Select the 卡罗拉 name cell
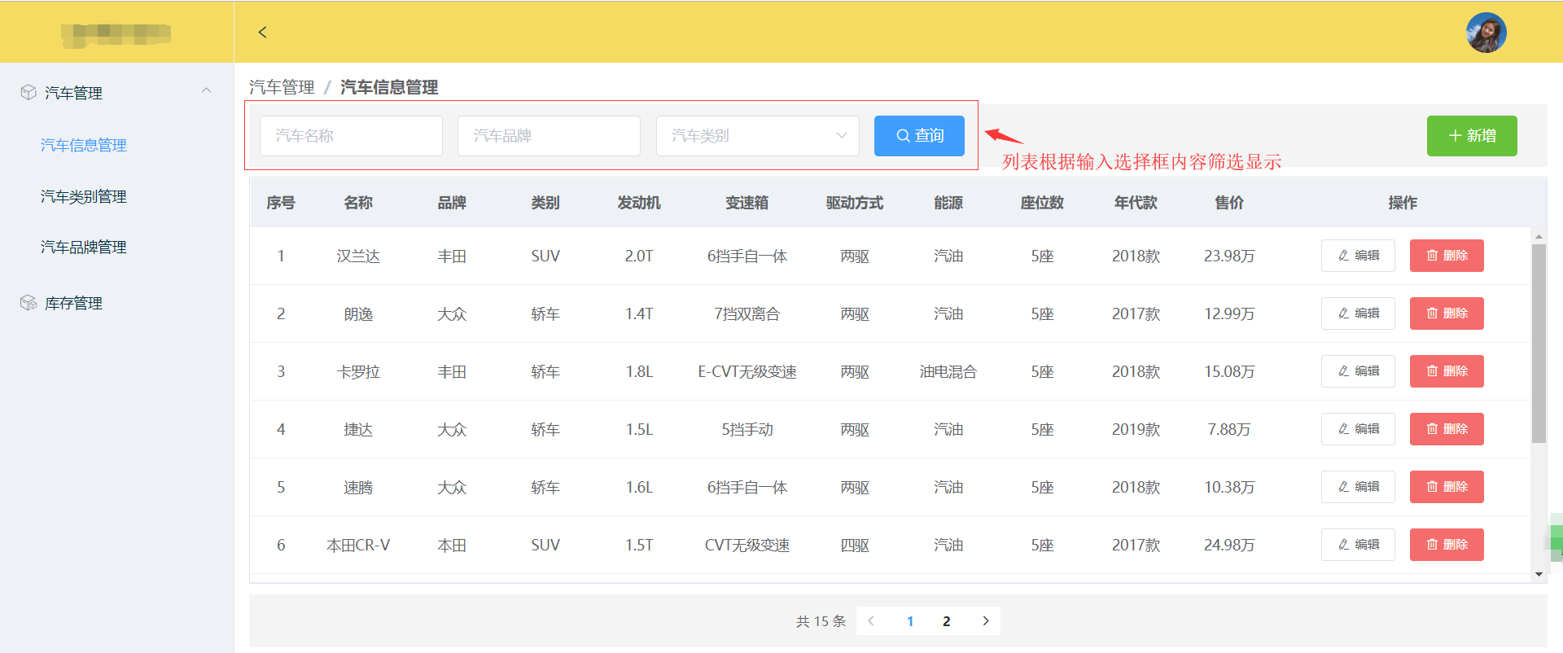 coord(358,372)
